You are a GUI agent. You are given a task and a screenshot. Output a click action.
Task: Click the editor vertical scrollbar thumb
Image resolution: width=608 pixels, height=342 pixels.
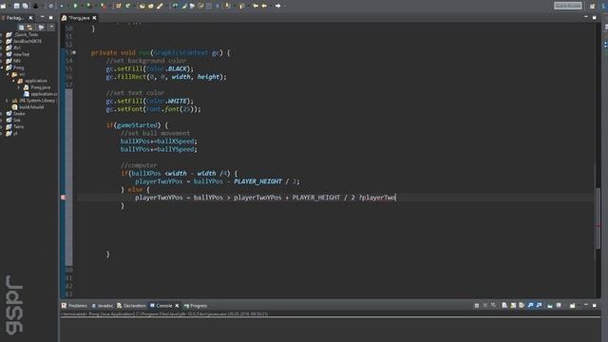(x=598, y=218)
